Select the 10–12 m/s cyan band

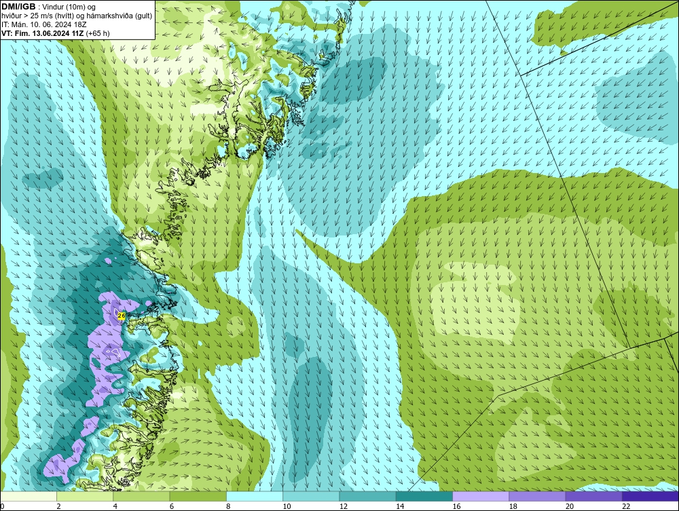[311, 496]
